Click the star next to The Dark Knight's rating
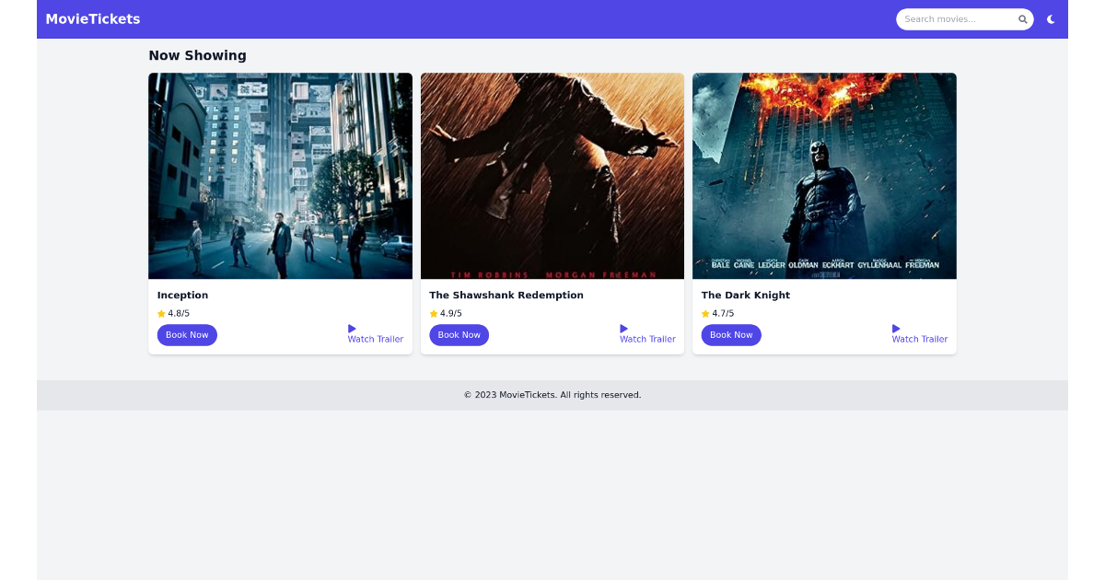 coord(704,313)
